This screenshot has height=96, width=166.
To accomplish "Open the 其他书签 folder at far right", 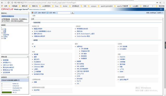I will (160, 6).
